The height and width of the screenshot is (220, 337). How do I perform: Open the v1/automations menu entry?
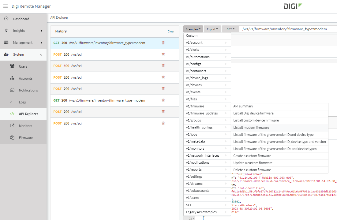tap(207, 57)
